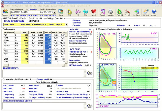Click the green PRE legend swatch
This screenshot has height=111, width=162.
tap(114, 80)
